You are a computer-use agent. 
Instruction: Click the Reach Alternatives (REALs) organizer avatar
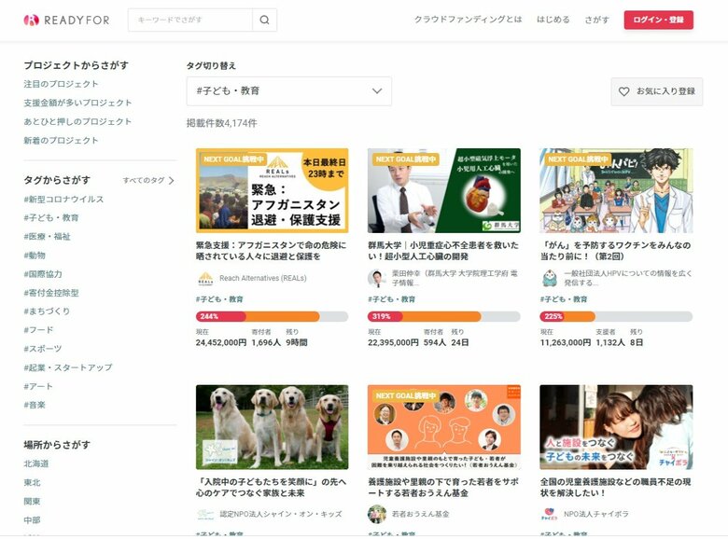coord(205,278)
